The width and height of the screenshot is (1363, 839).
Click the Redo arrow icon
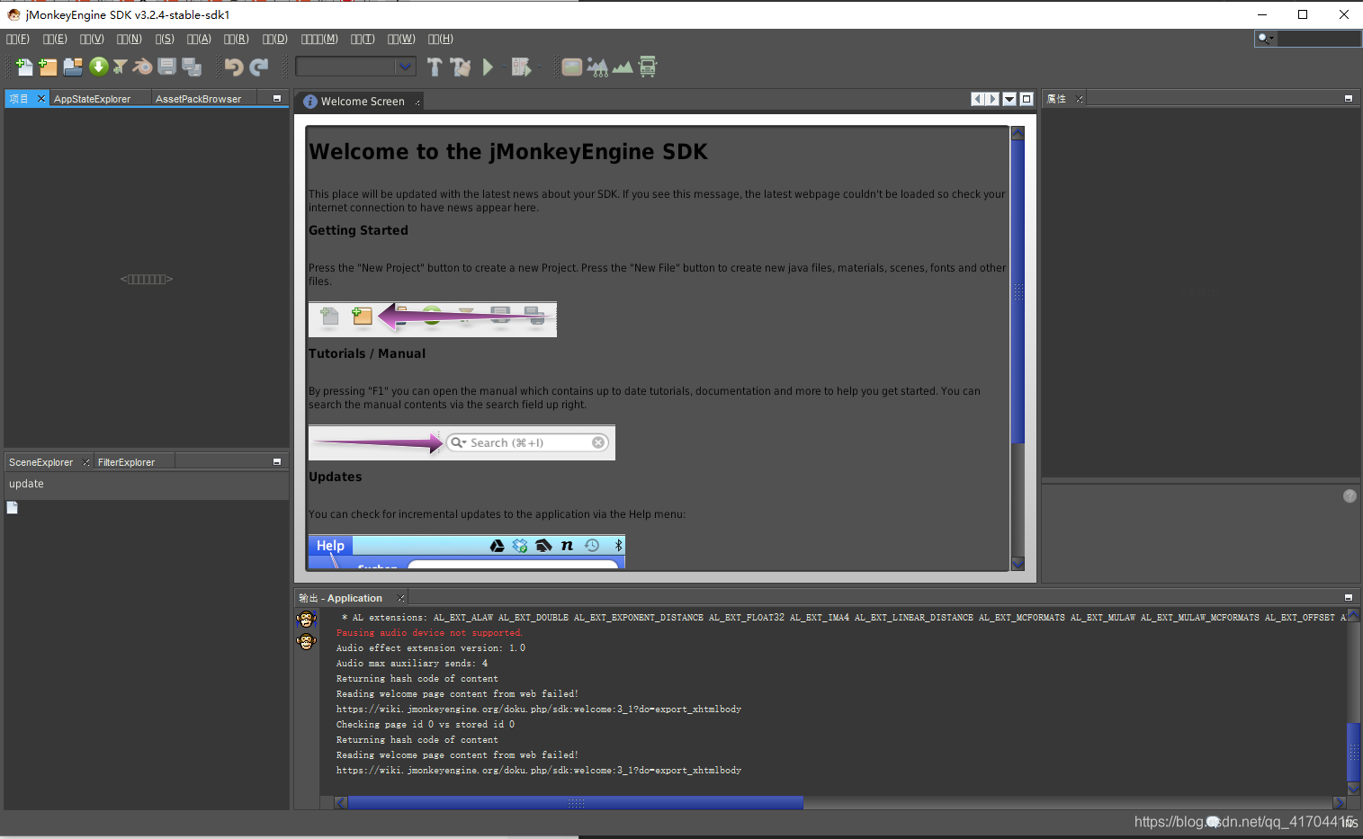(259, 67)
